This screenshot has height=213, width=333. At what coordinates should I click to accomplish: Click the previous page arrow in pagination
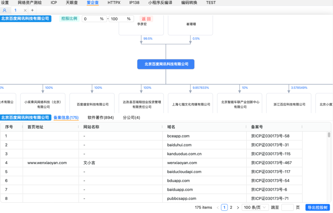tap(218, 207)
